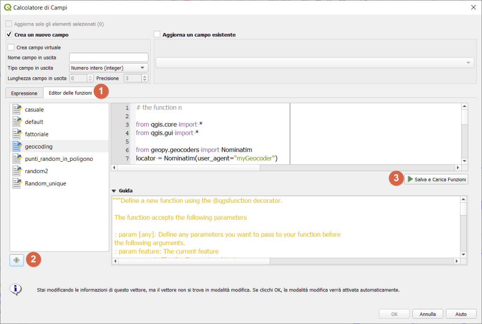Viewport: 482px width, 324px height.
Task: Check Aggiorna un campo esistente
Action: [x=157, y=34]
